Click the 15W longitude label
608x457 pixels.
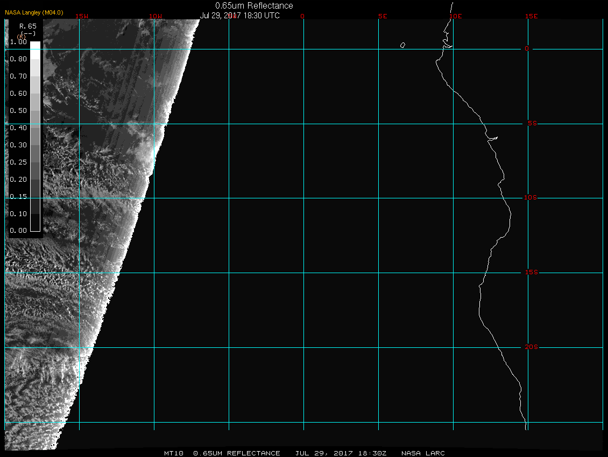coord(81,16)
